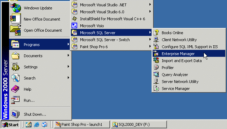Click the Configure SQL XML Support icon
227x129 pixels.
[156, 46]
